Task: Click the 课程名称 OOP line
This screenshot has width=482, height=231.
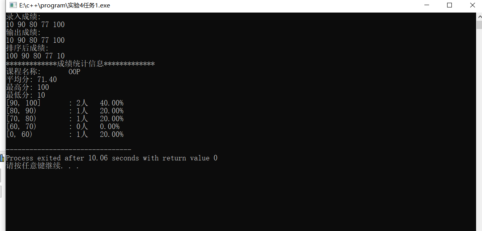Action: pos(43,72)
